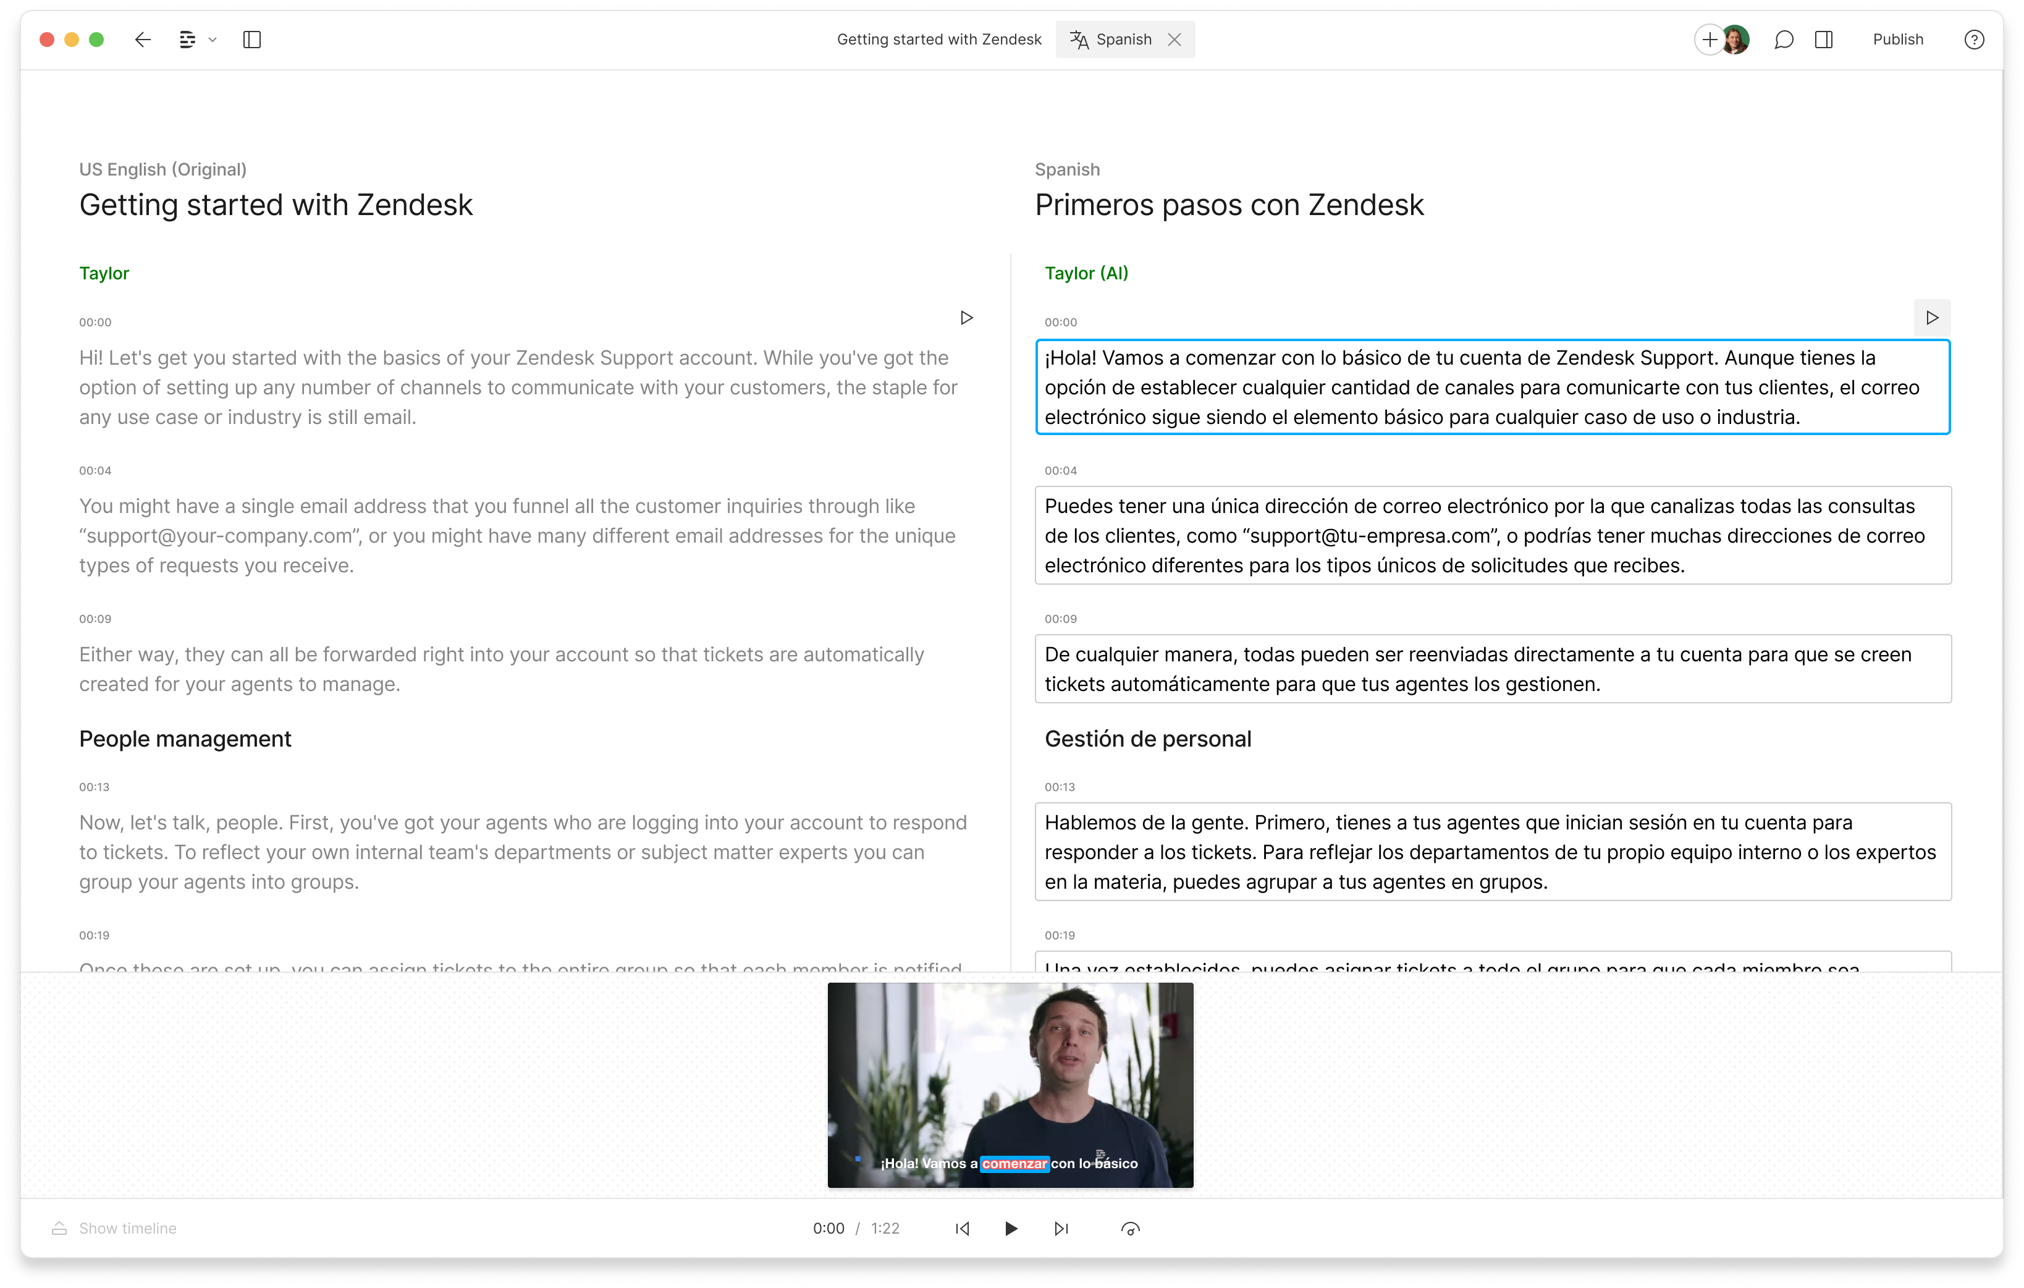Viewport: 2024px width, 1288px height.
Task: Click the timeline tray icon beside Show timeline
Action: click(59, 1228)
